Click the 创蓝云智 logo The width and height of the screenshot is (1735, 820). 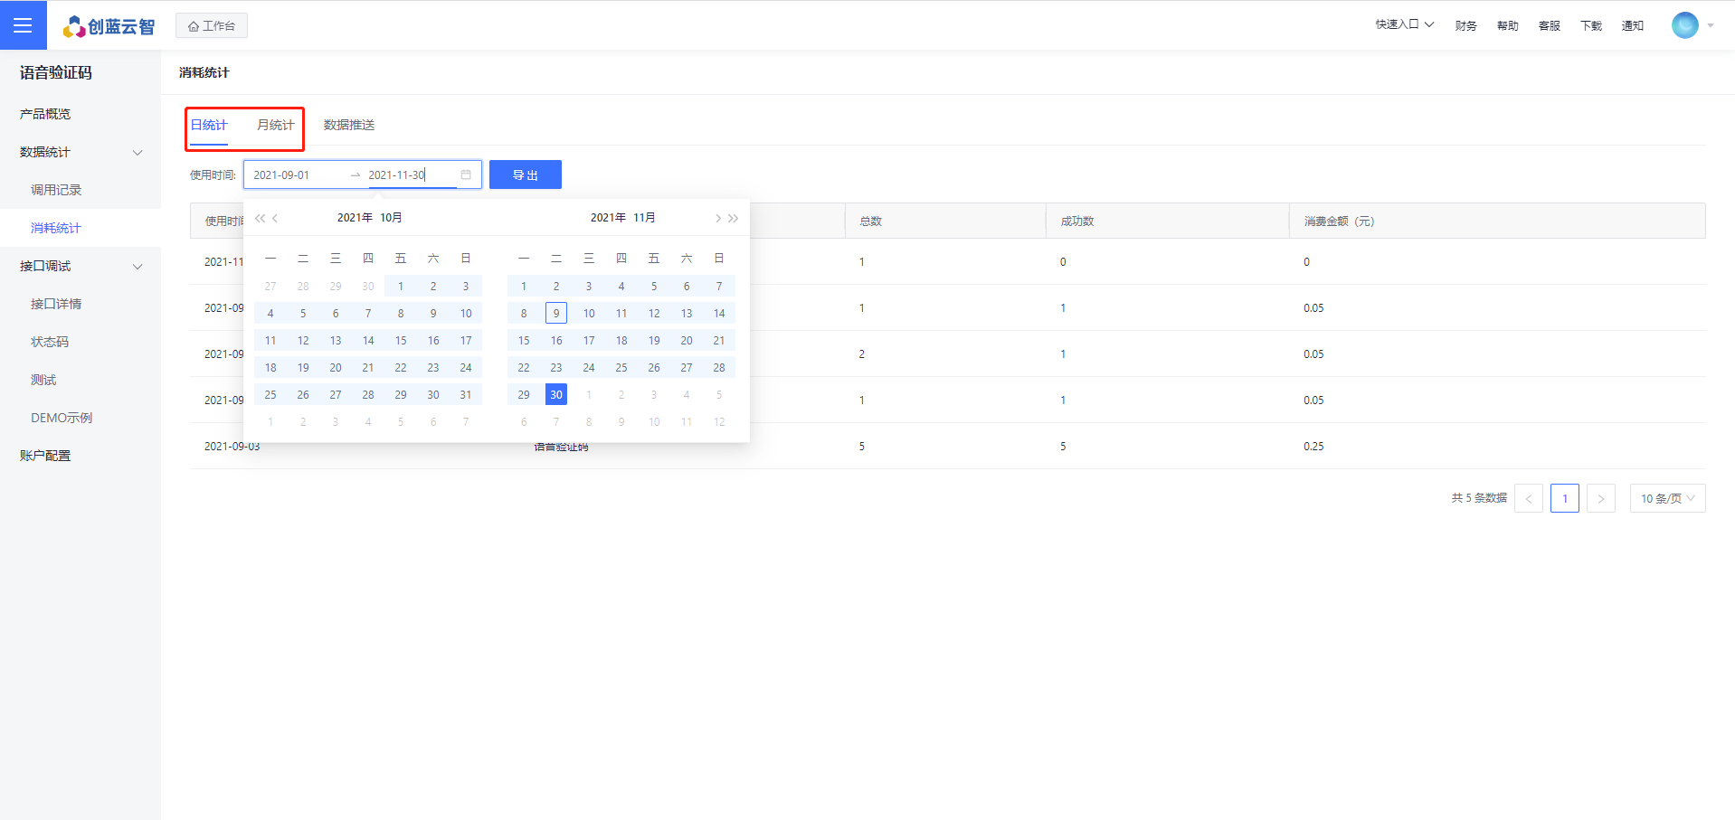(x=109, y=26)
